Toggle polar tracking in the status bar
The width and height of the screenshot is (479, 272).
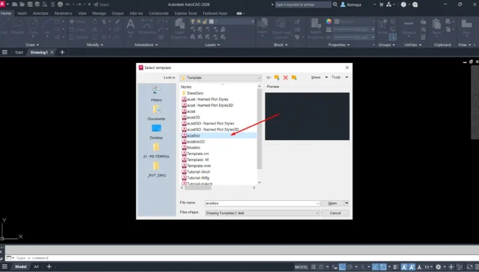[350, 267]
